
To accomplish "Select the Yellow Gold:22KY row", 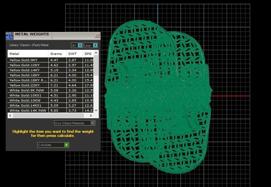I will pos(51,85).
